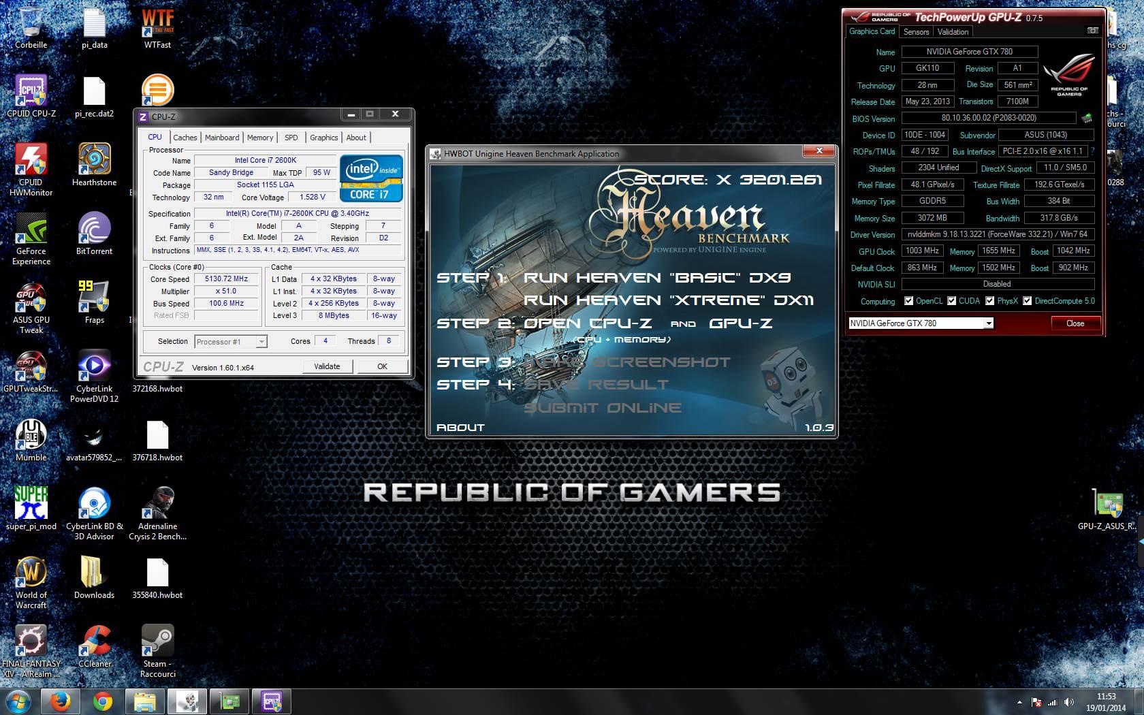
Task: Open the super_pi_mod icon
Action: 31,509
